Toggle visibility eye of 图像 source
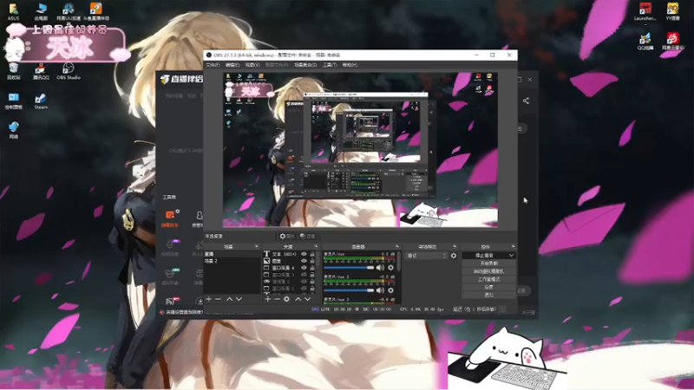 (x=304, y=261)
